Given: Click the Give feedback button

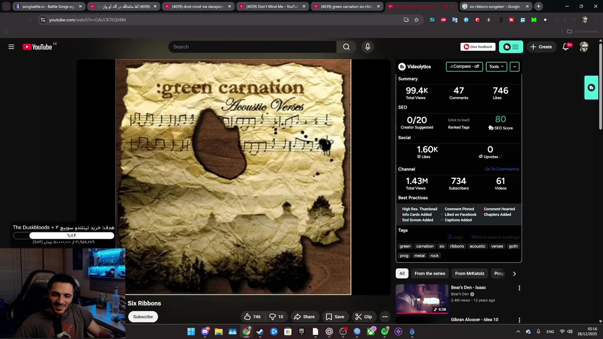Looking at the screenshot, I should tap(478, 47).
